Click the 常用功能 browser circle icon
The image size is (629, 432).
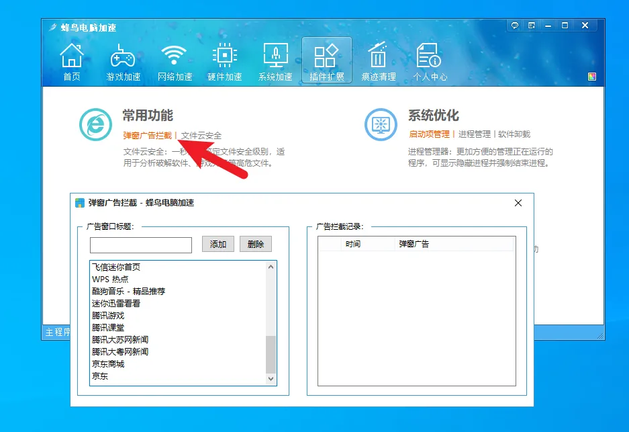[x=95, y=124]
